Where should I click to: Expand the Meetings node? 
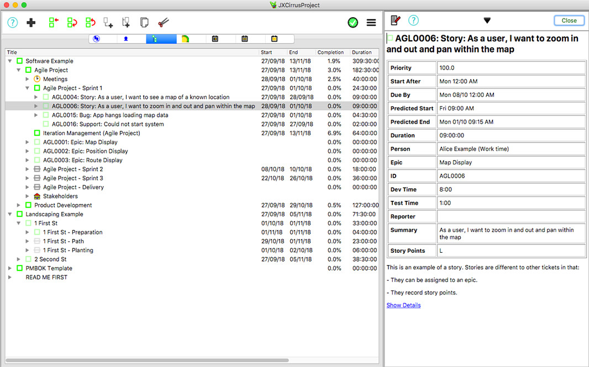[x=28, y=79]
